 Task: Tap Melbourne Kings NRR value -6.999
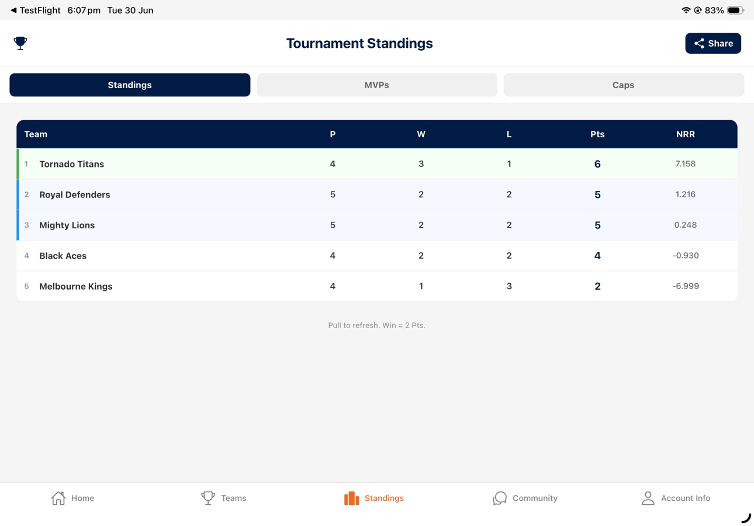pos(686,286)
